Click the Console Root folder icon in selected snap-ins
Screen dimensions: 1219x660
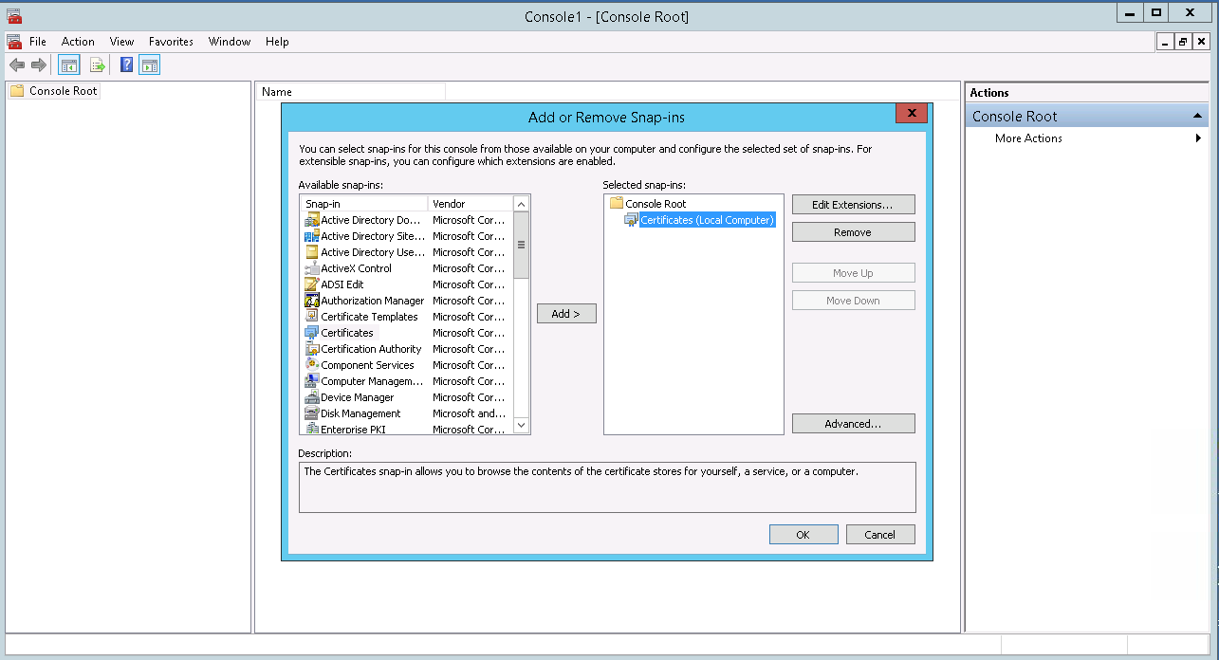616,204
